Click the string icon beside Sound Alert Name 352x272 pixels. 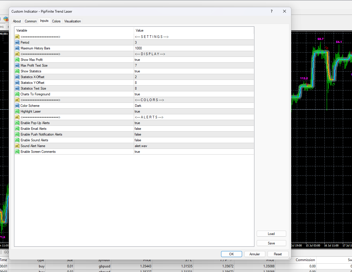point(17,146)
